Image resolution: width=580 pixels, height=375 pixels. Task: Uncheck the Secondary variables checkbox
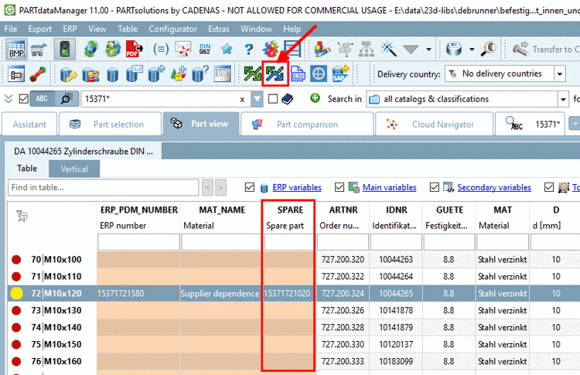click(x=435, y=187)
